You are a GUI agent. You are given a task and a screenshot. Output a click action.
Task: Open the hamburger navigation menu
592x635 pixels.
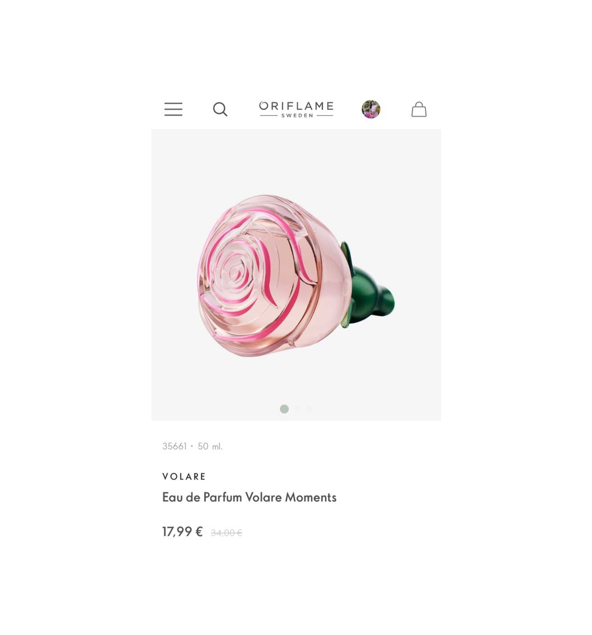174,109
